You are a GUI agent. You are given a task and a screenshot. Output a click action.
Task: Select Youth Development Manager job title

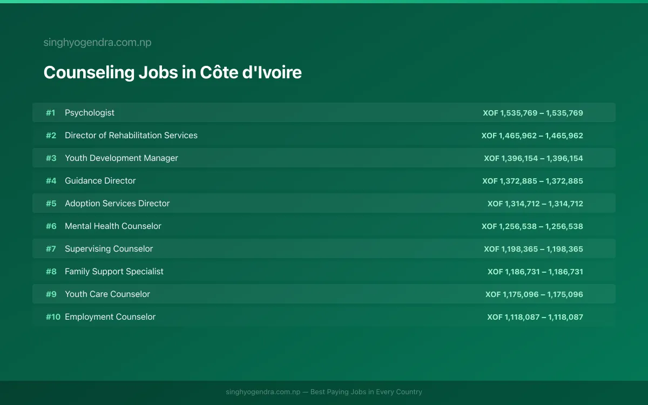click(x=122, y=158)
